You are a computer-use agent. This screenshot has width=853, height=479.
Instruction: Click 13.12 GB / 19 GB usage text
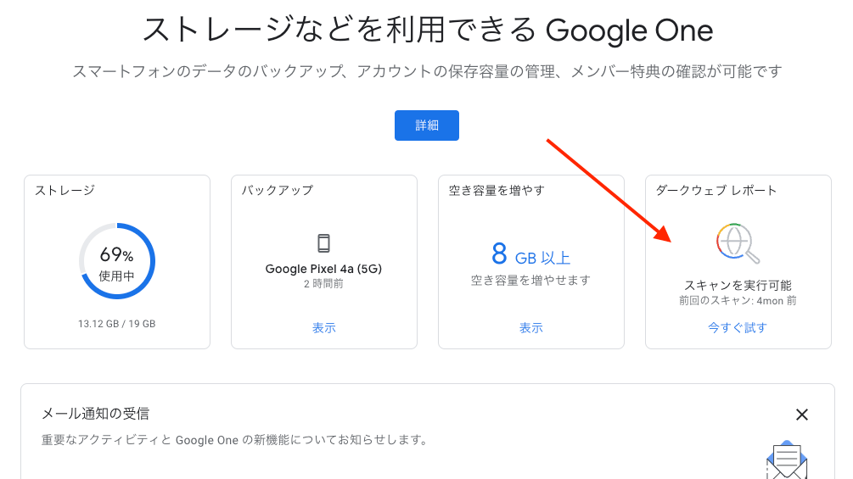[x=117, y=324]
